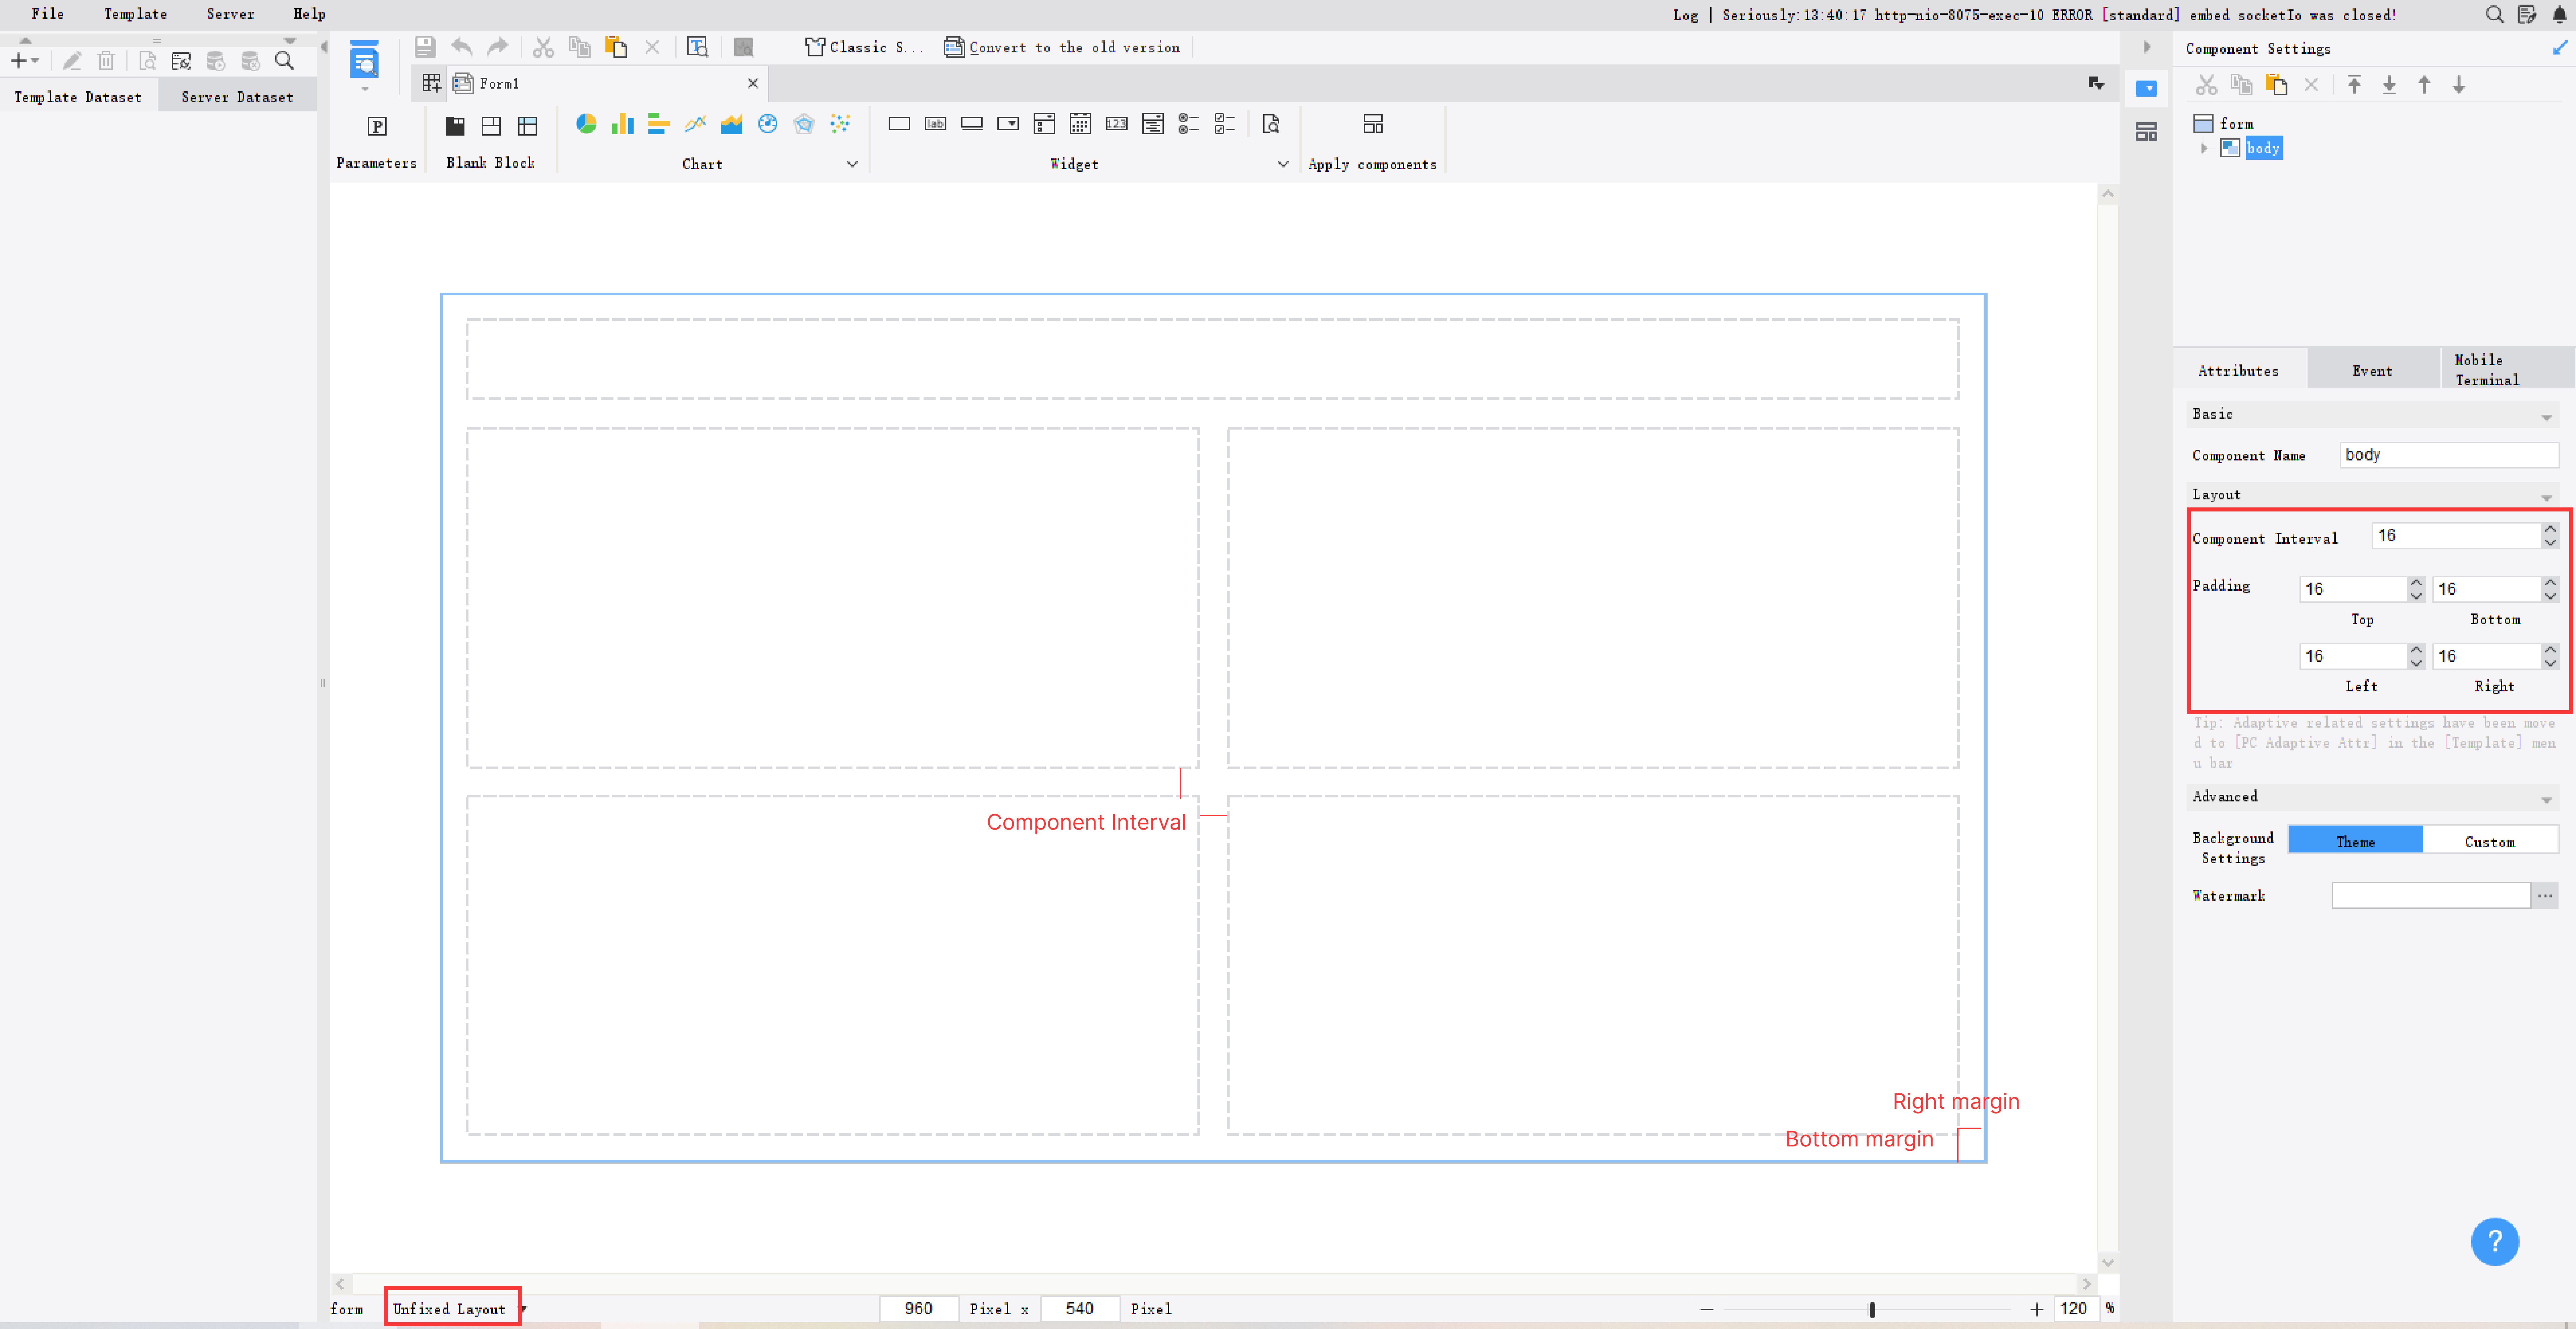Add a Number widget from the Widget group
2576x1329 pixels.
pyautogui.click(x=1117, y=124)
